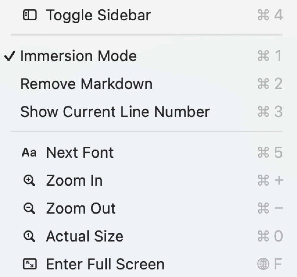The image size is (297, 277).
Task: Click the checkmark beside Immersion Mode
Action: coord(10,56)
